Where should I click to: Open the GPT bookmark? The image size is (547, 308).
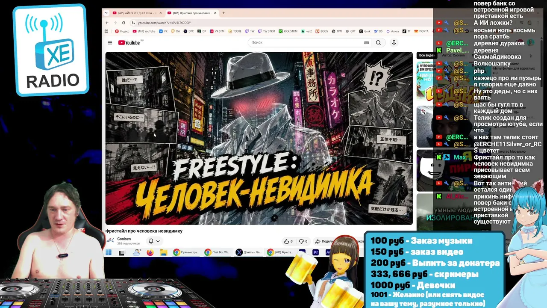coord(350,31)
